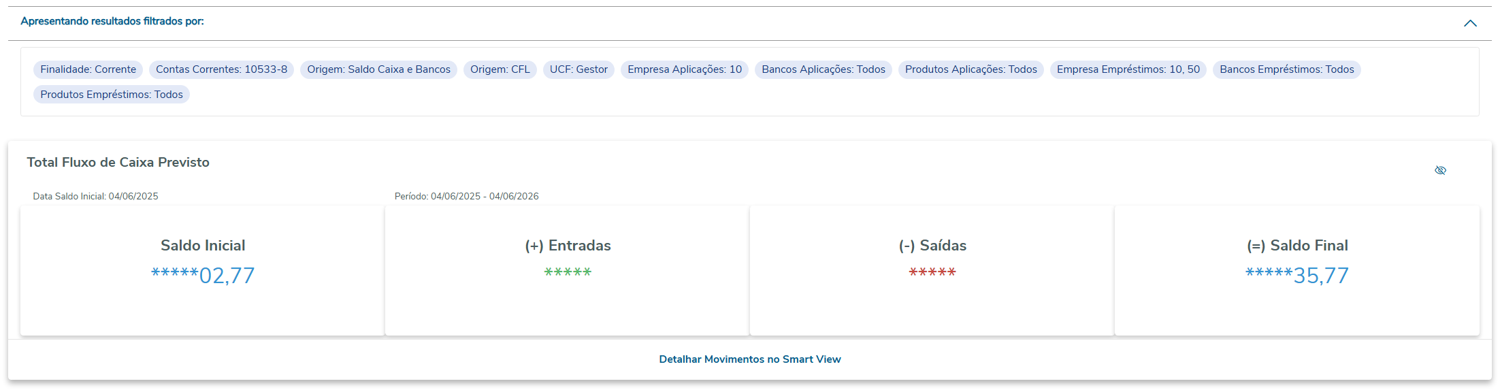Click Empresa Empréstimos: 10, 50 chip
The image size is (1500, 390).
(x=1128, y=69)
